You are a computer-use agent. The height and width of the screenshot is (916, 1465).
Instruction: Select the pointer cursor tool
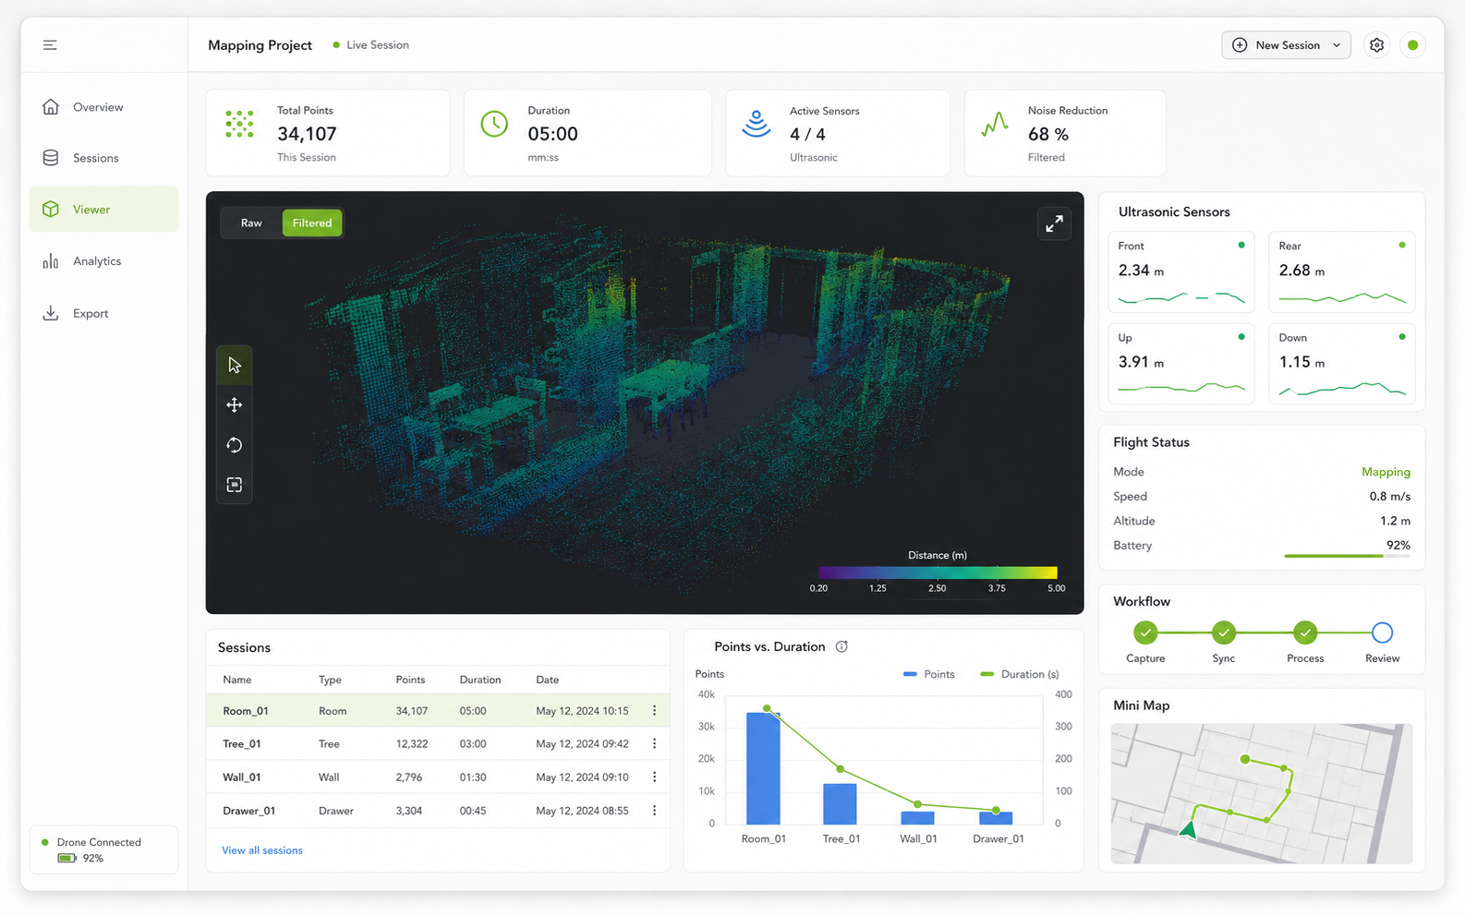(235, 365)
